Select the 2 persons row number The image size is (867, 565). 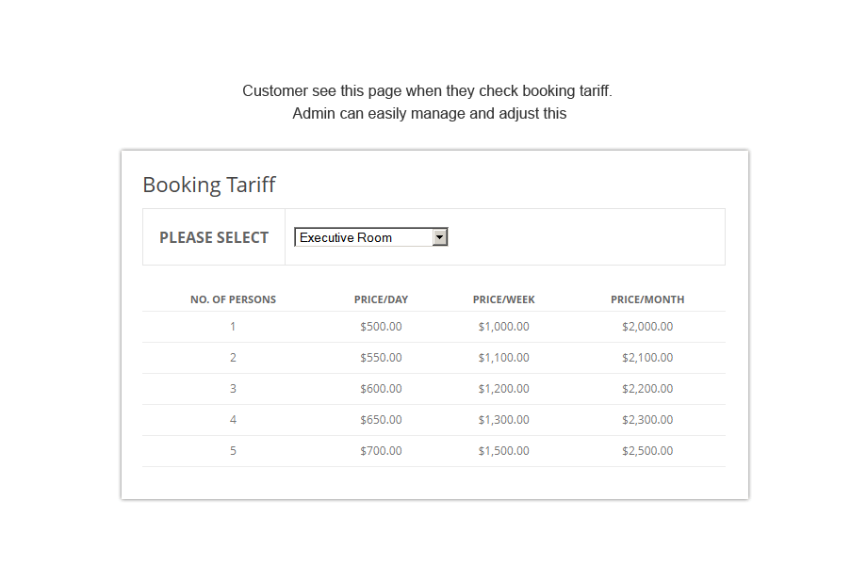tap(233, 358)
